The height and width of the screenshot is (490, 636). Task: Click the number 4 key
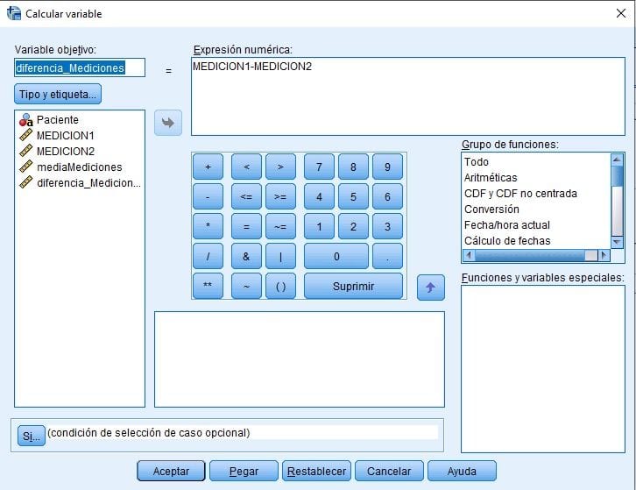(x=319, y=197)
